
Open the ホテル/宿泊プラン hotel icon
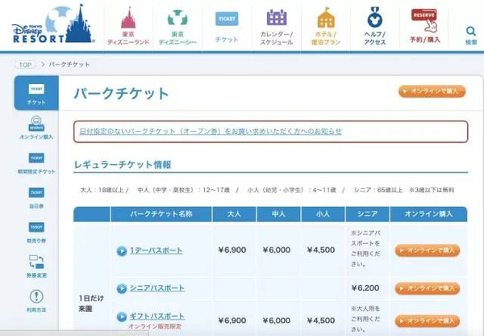326,18
